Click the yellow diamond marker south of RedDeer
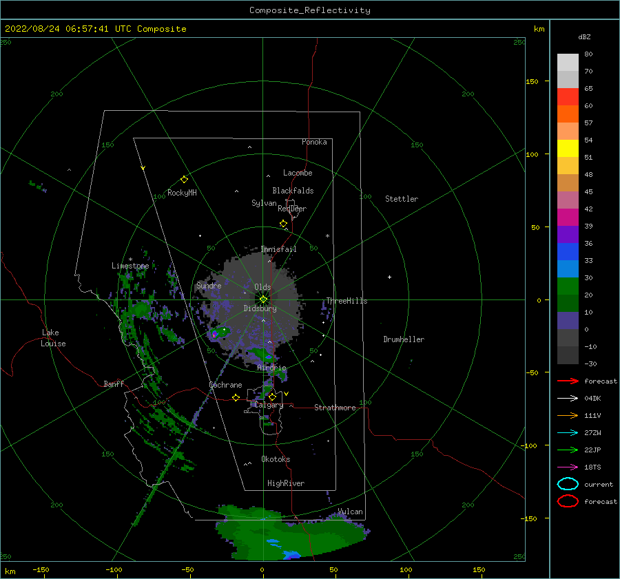Image resolution: width=620 pixels, height=579 pixels. point(284,224)
